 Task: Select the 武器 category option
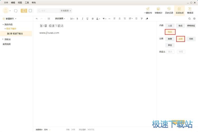tap(181, 39)
